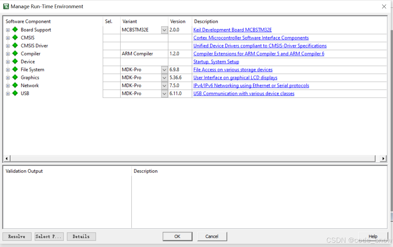Open the Network MDK-Pro variant dropdown
The image size is (393, 247).
click(x=164, y=86)
